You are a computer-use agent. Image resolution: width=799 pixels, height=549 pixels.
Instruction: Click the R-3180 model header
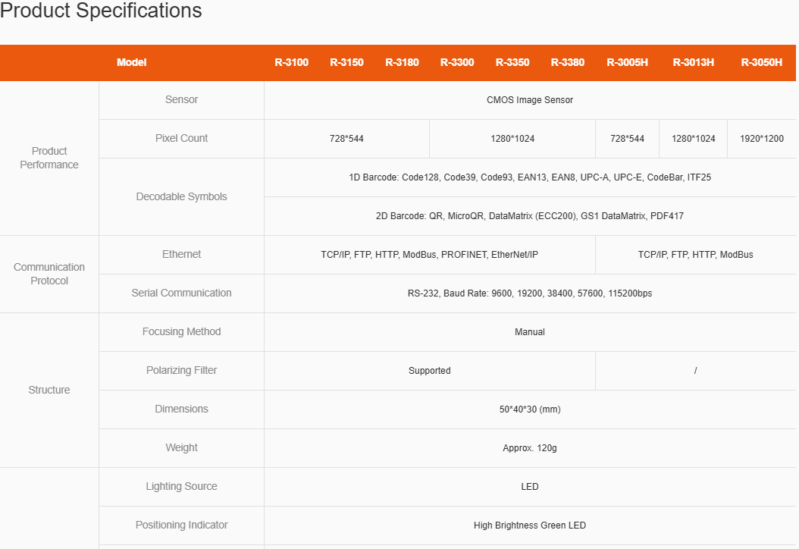(x=402, y=62)
